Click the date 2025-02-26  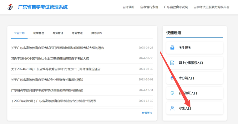[146, 48]
